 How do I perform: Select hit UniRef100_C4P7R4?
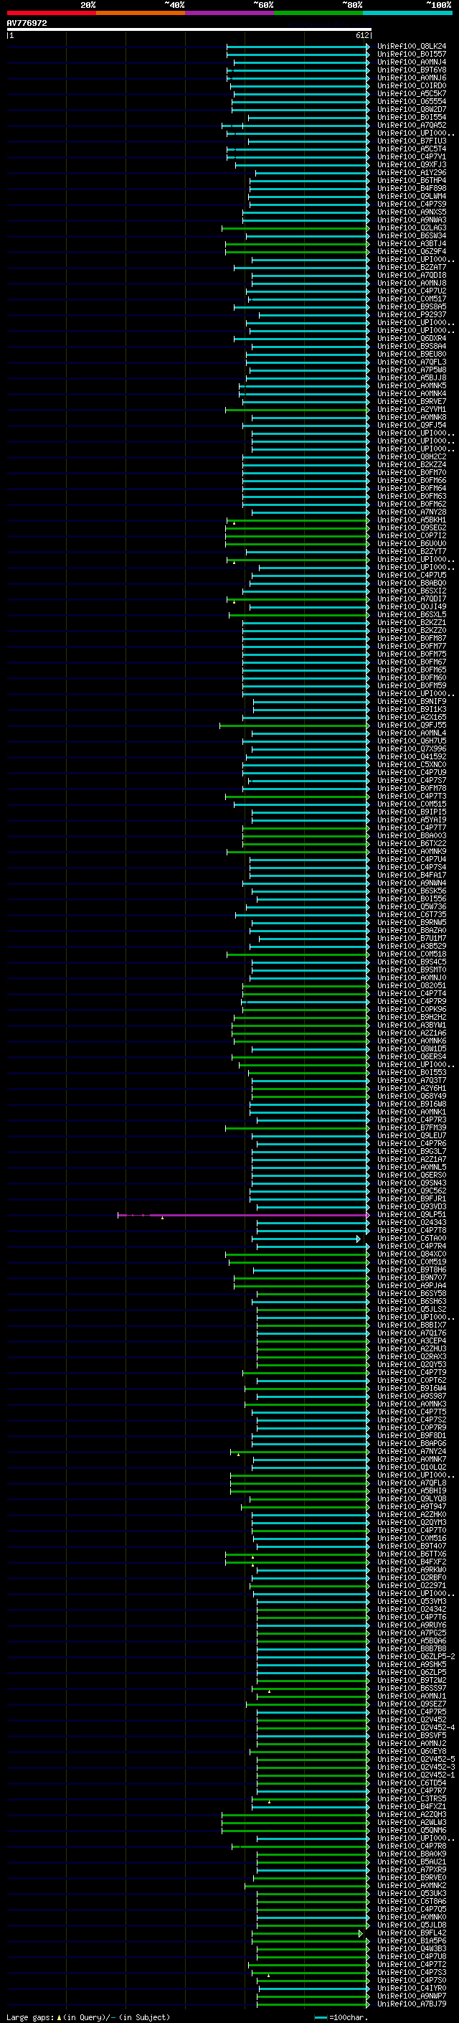tap(412, 1247)
